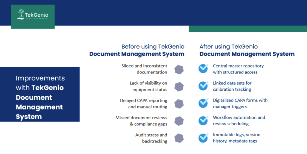Click checkmark icon beside Linked data sets
The image size is (307, 154).
click(203, 85)
